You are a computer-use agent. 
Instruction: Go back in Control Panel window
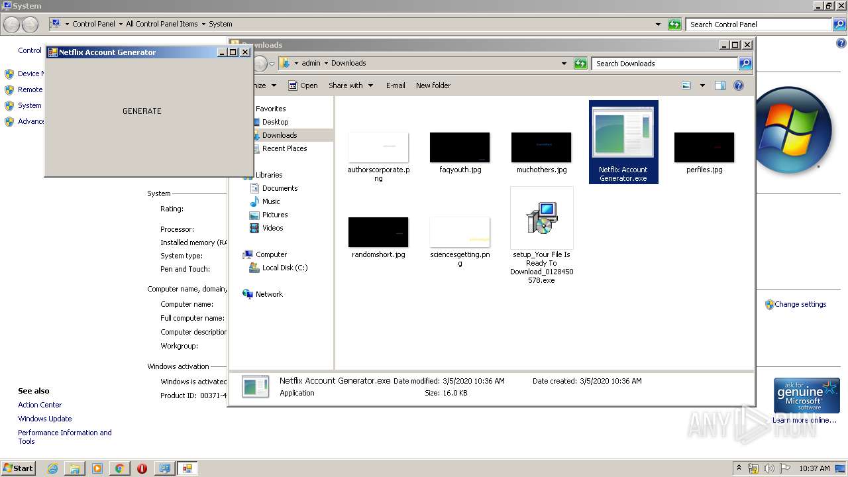click(12, 25)
